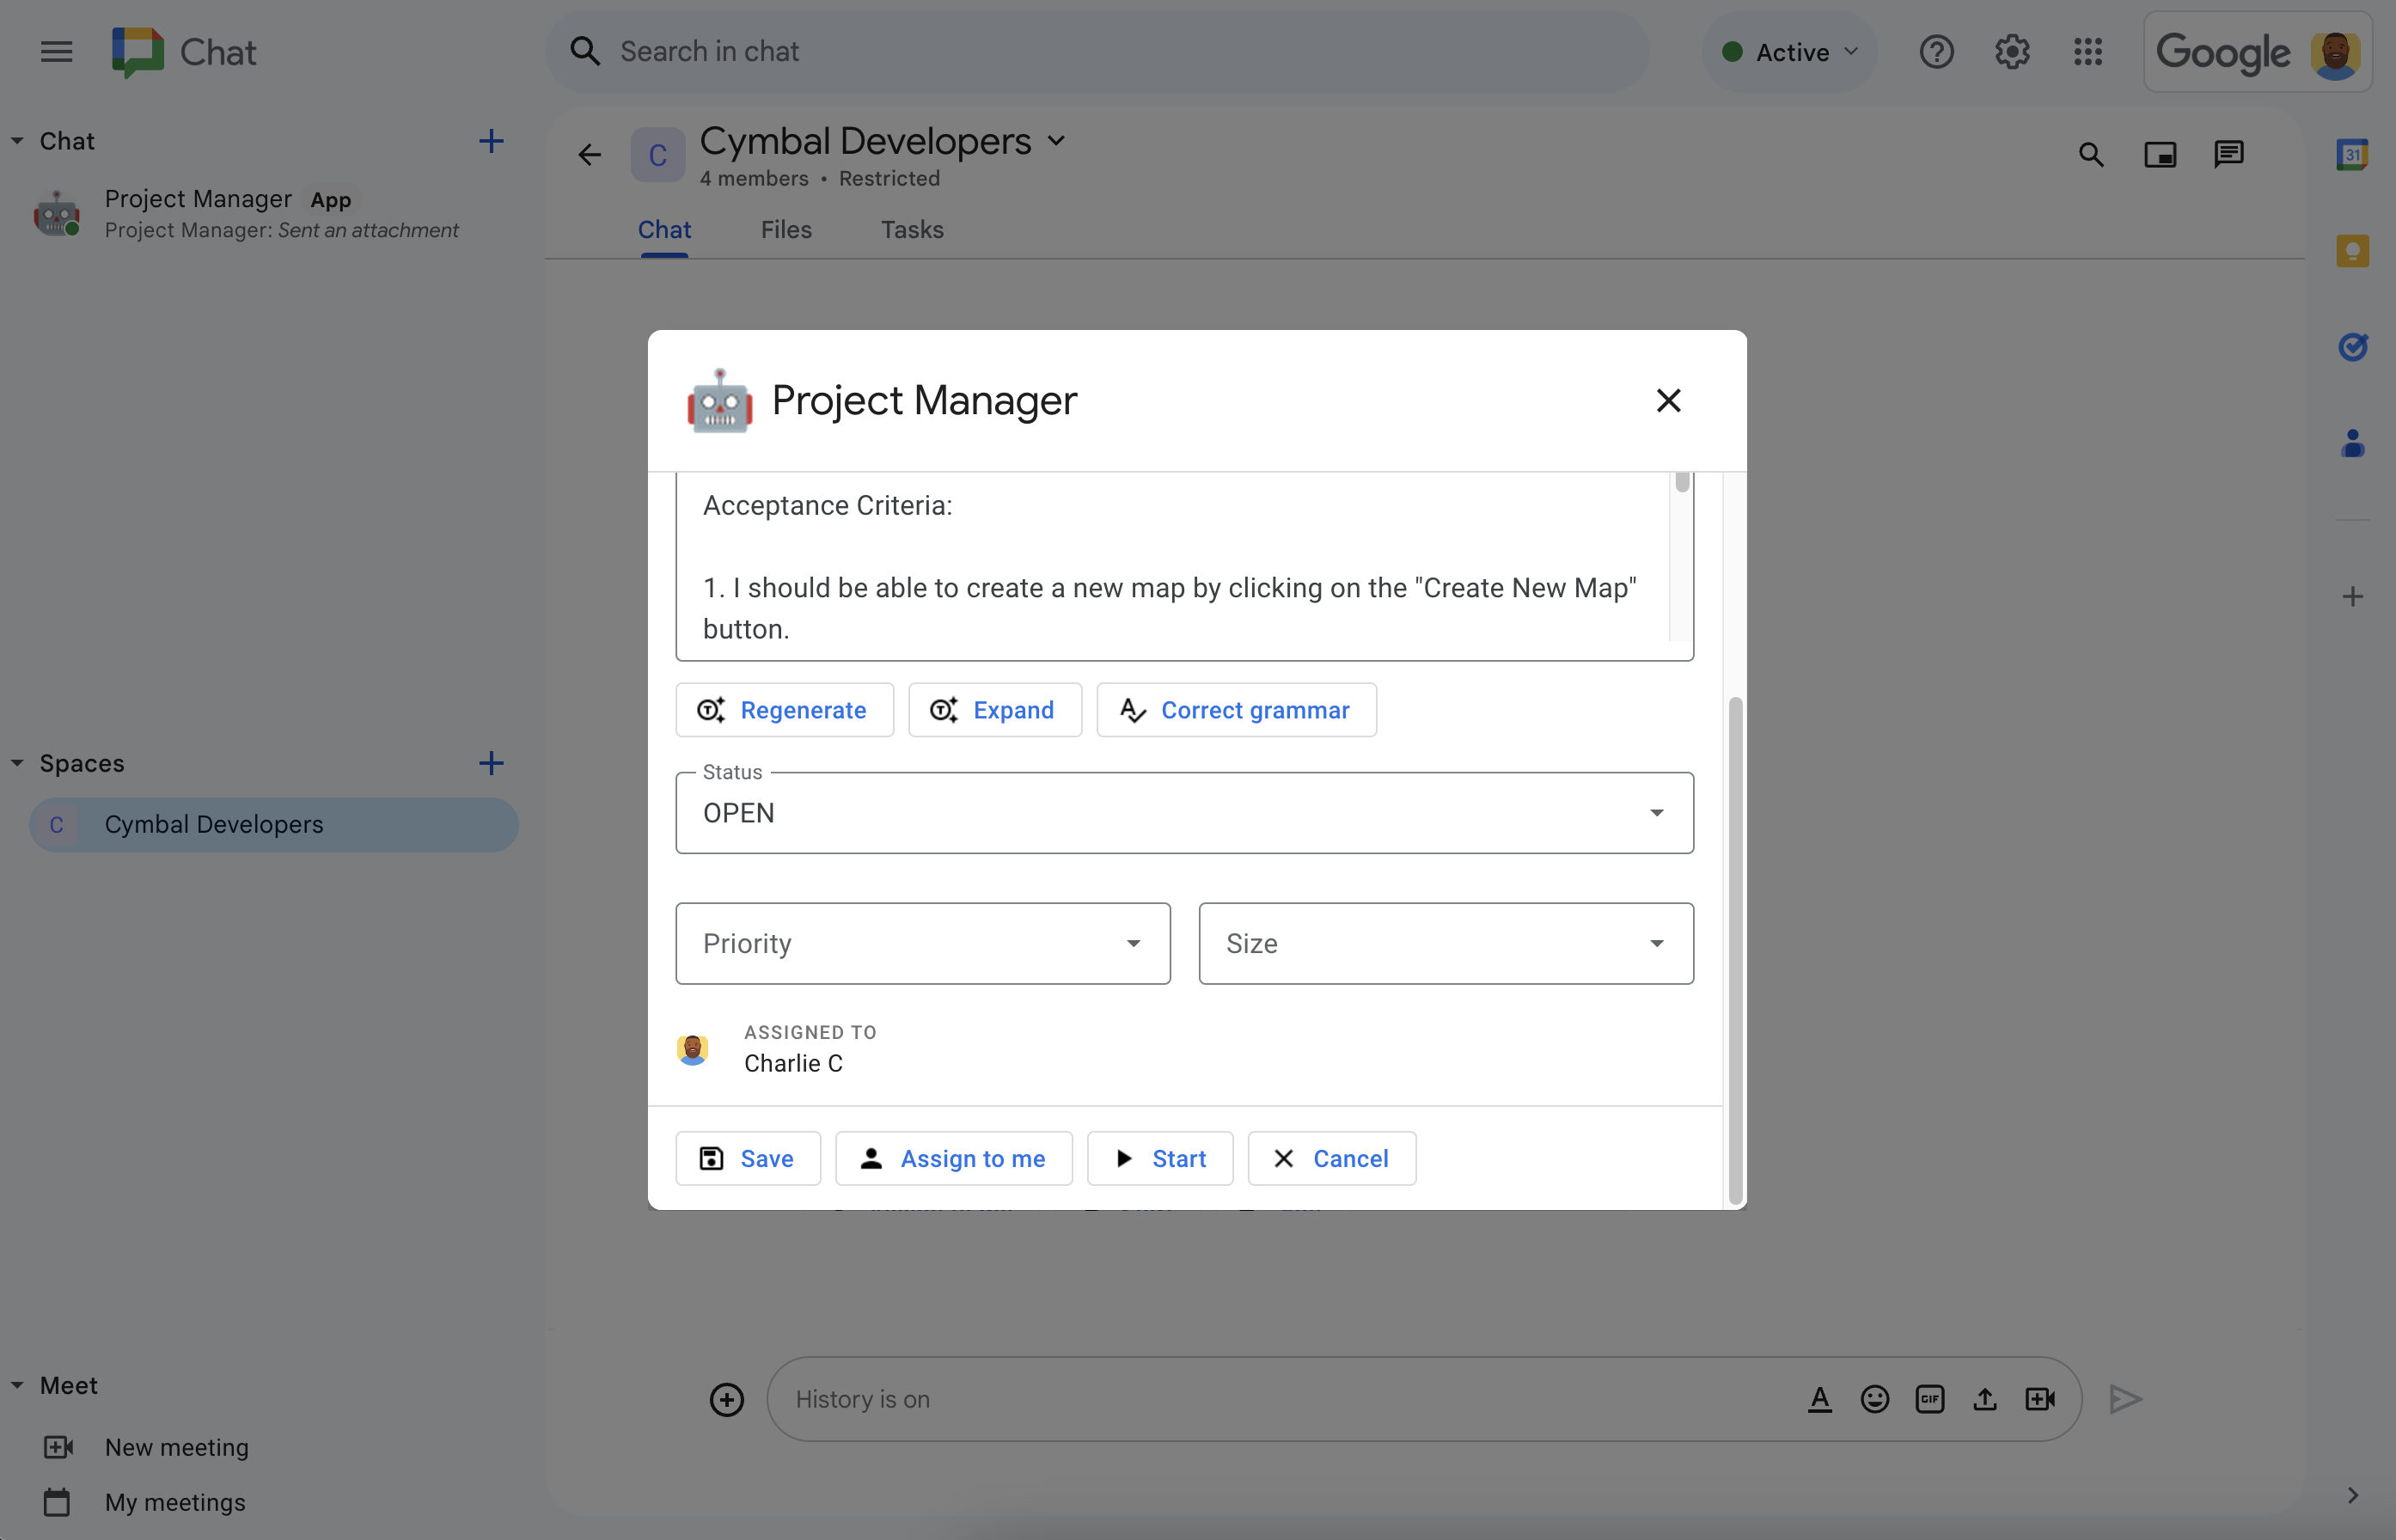Switch to the Tasks tab
This screenshot has width=2396, height=1540.
[x=912, y=229]
